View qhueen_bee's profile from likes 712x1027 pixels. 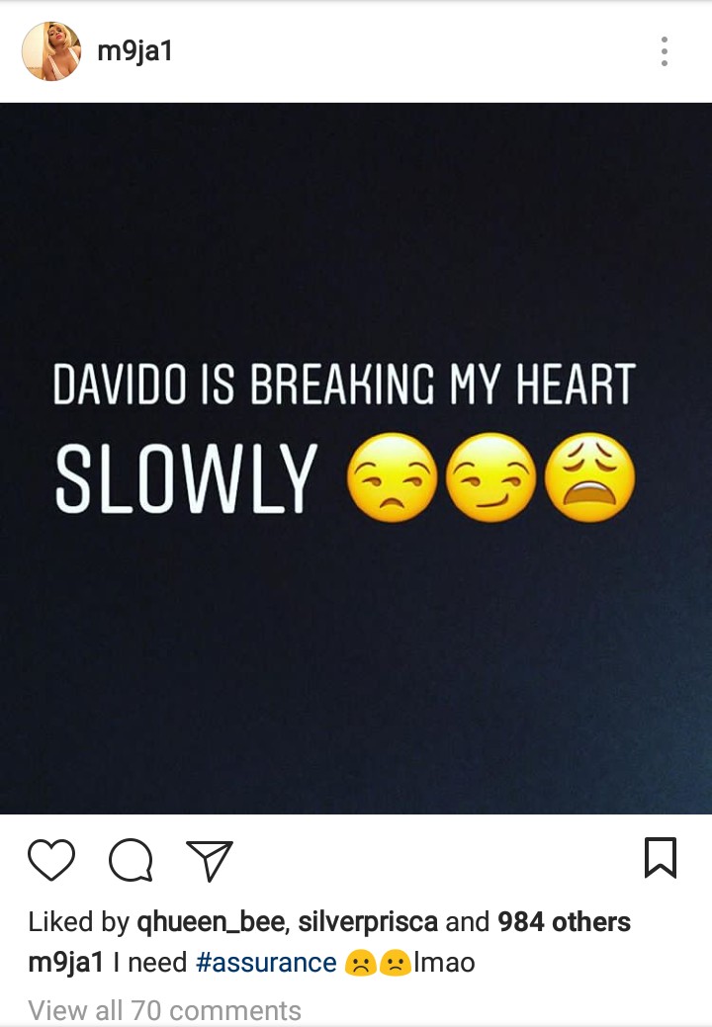(x=211, y=921)
